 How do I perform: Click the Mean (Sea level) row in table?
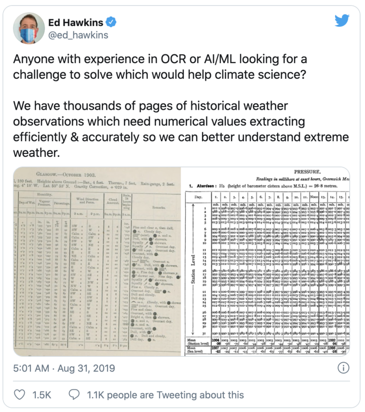coord(268,350)
